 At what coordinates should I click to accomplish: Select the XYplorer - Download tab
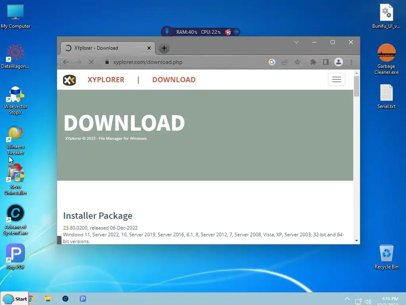point(107,48)
